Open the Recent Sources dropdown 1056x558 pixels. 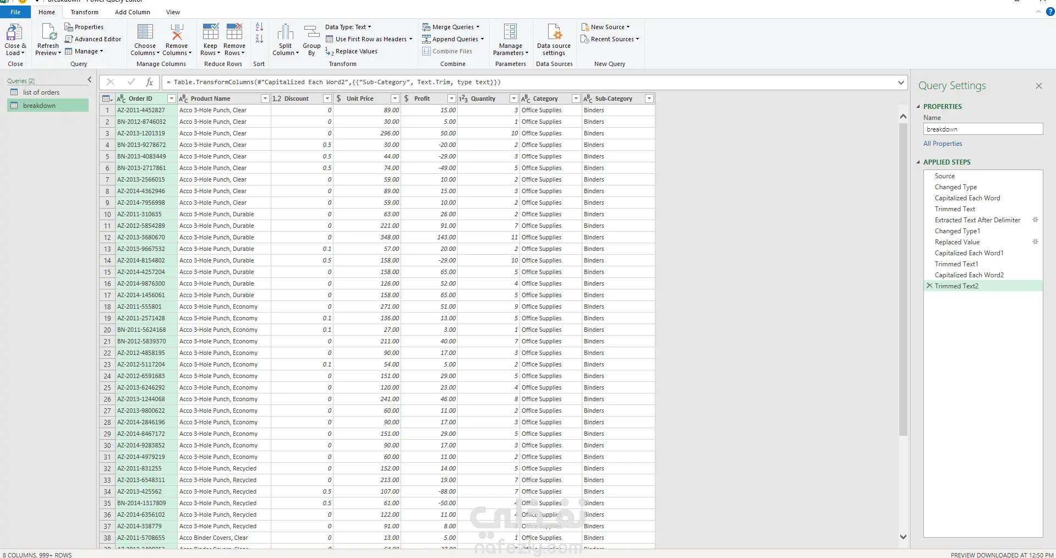pyautogui.click(x=610, y=39)
